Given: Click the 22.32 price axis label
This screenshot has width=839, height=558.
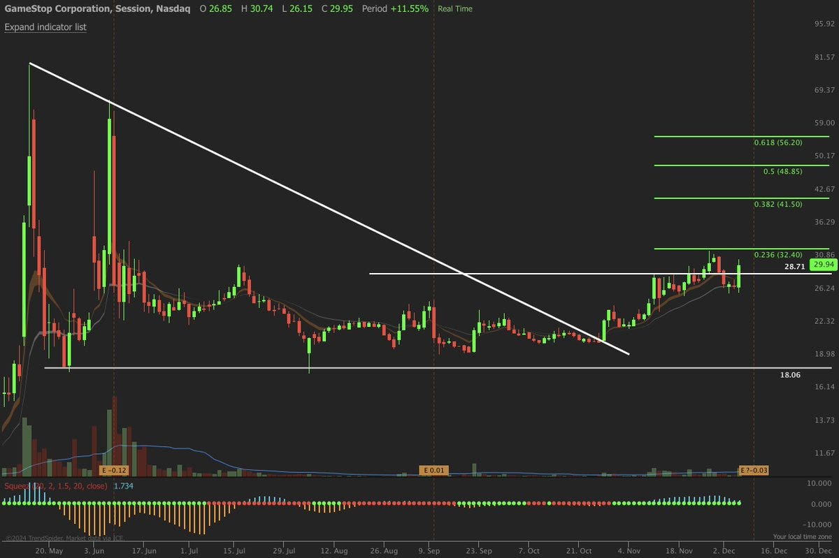Looking at the screenshot, I should click(825, 321).
